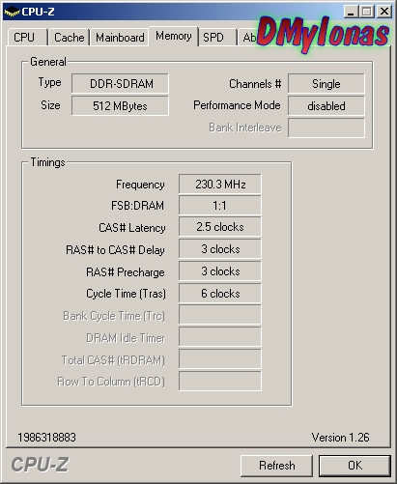Click the empty Bank Interleave field
397x484 pixels.
[326, 128]
